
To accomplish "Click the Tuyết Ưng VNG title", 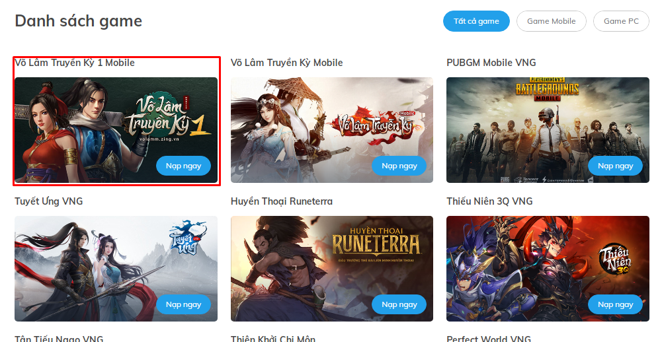I will click(48, 201).
